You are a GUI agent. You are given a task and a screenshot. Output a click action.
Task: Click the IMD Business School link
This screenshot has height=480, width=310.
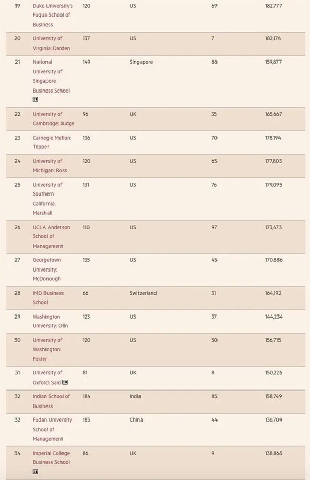point(48,297)
